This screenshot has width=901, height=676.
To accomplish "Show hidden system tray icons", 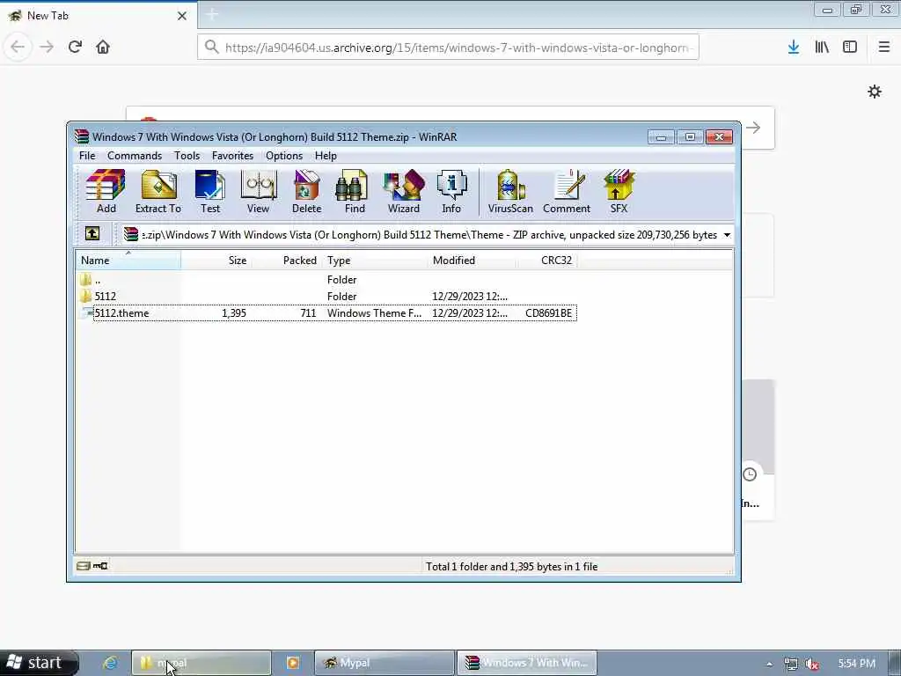I will [769, 664].
